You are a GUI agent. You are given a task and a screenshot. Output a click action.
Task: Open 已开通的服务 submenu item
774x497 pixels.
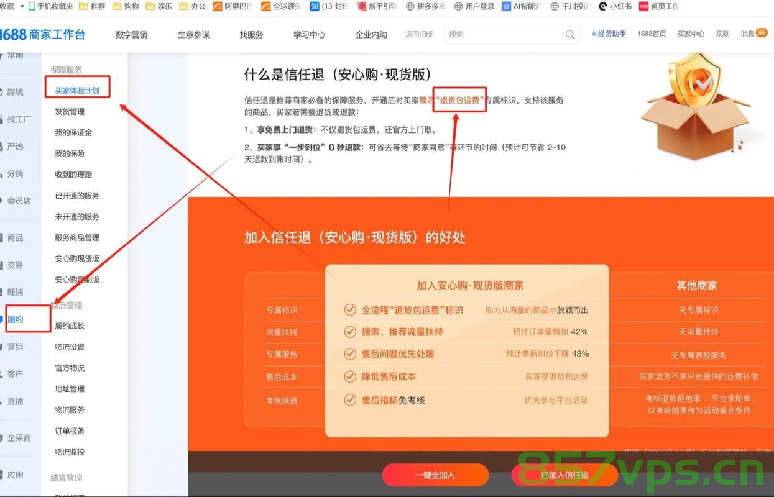click(77, 196)
